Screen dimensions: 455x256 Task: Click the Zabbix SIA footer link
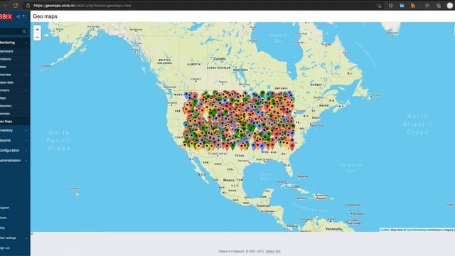(273, 251)
